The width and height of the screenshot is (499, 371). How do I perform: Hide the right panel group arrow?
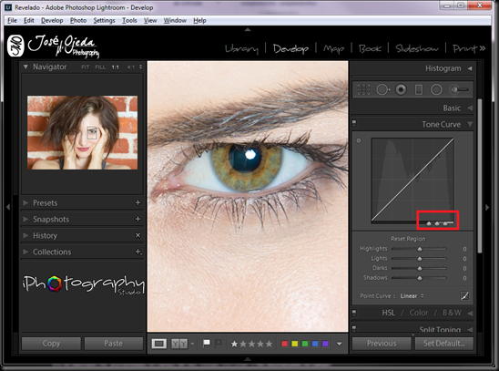(x=487, y=207)
